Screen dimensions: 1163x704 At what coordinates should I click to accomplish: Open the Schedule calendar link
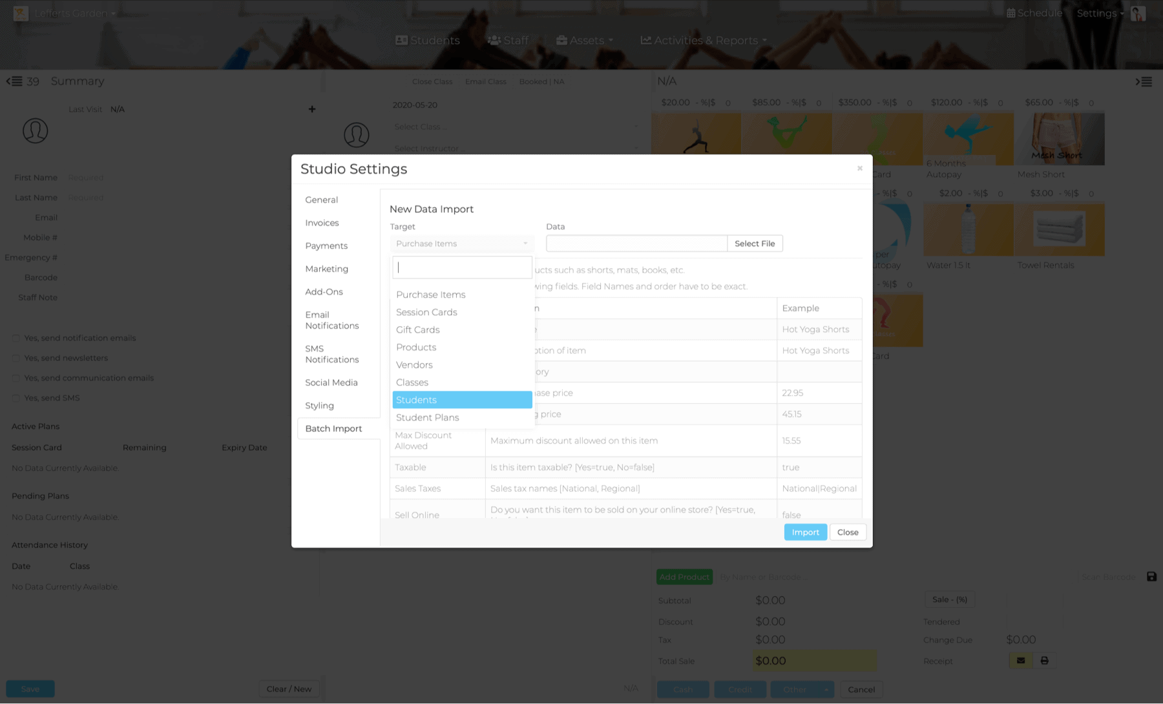(1034, 13)
